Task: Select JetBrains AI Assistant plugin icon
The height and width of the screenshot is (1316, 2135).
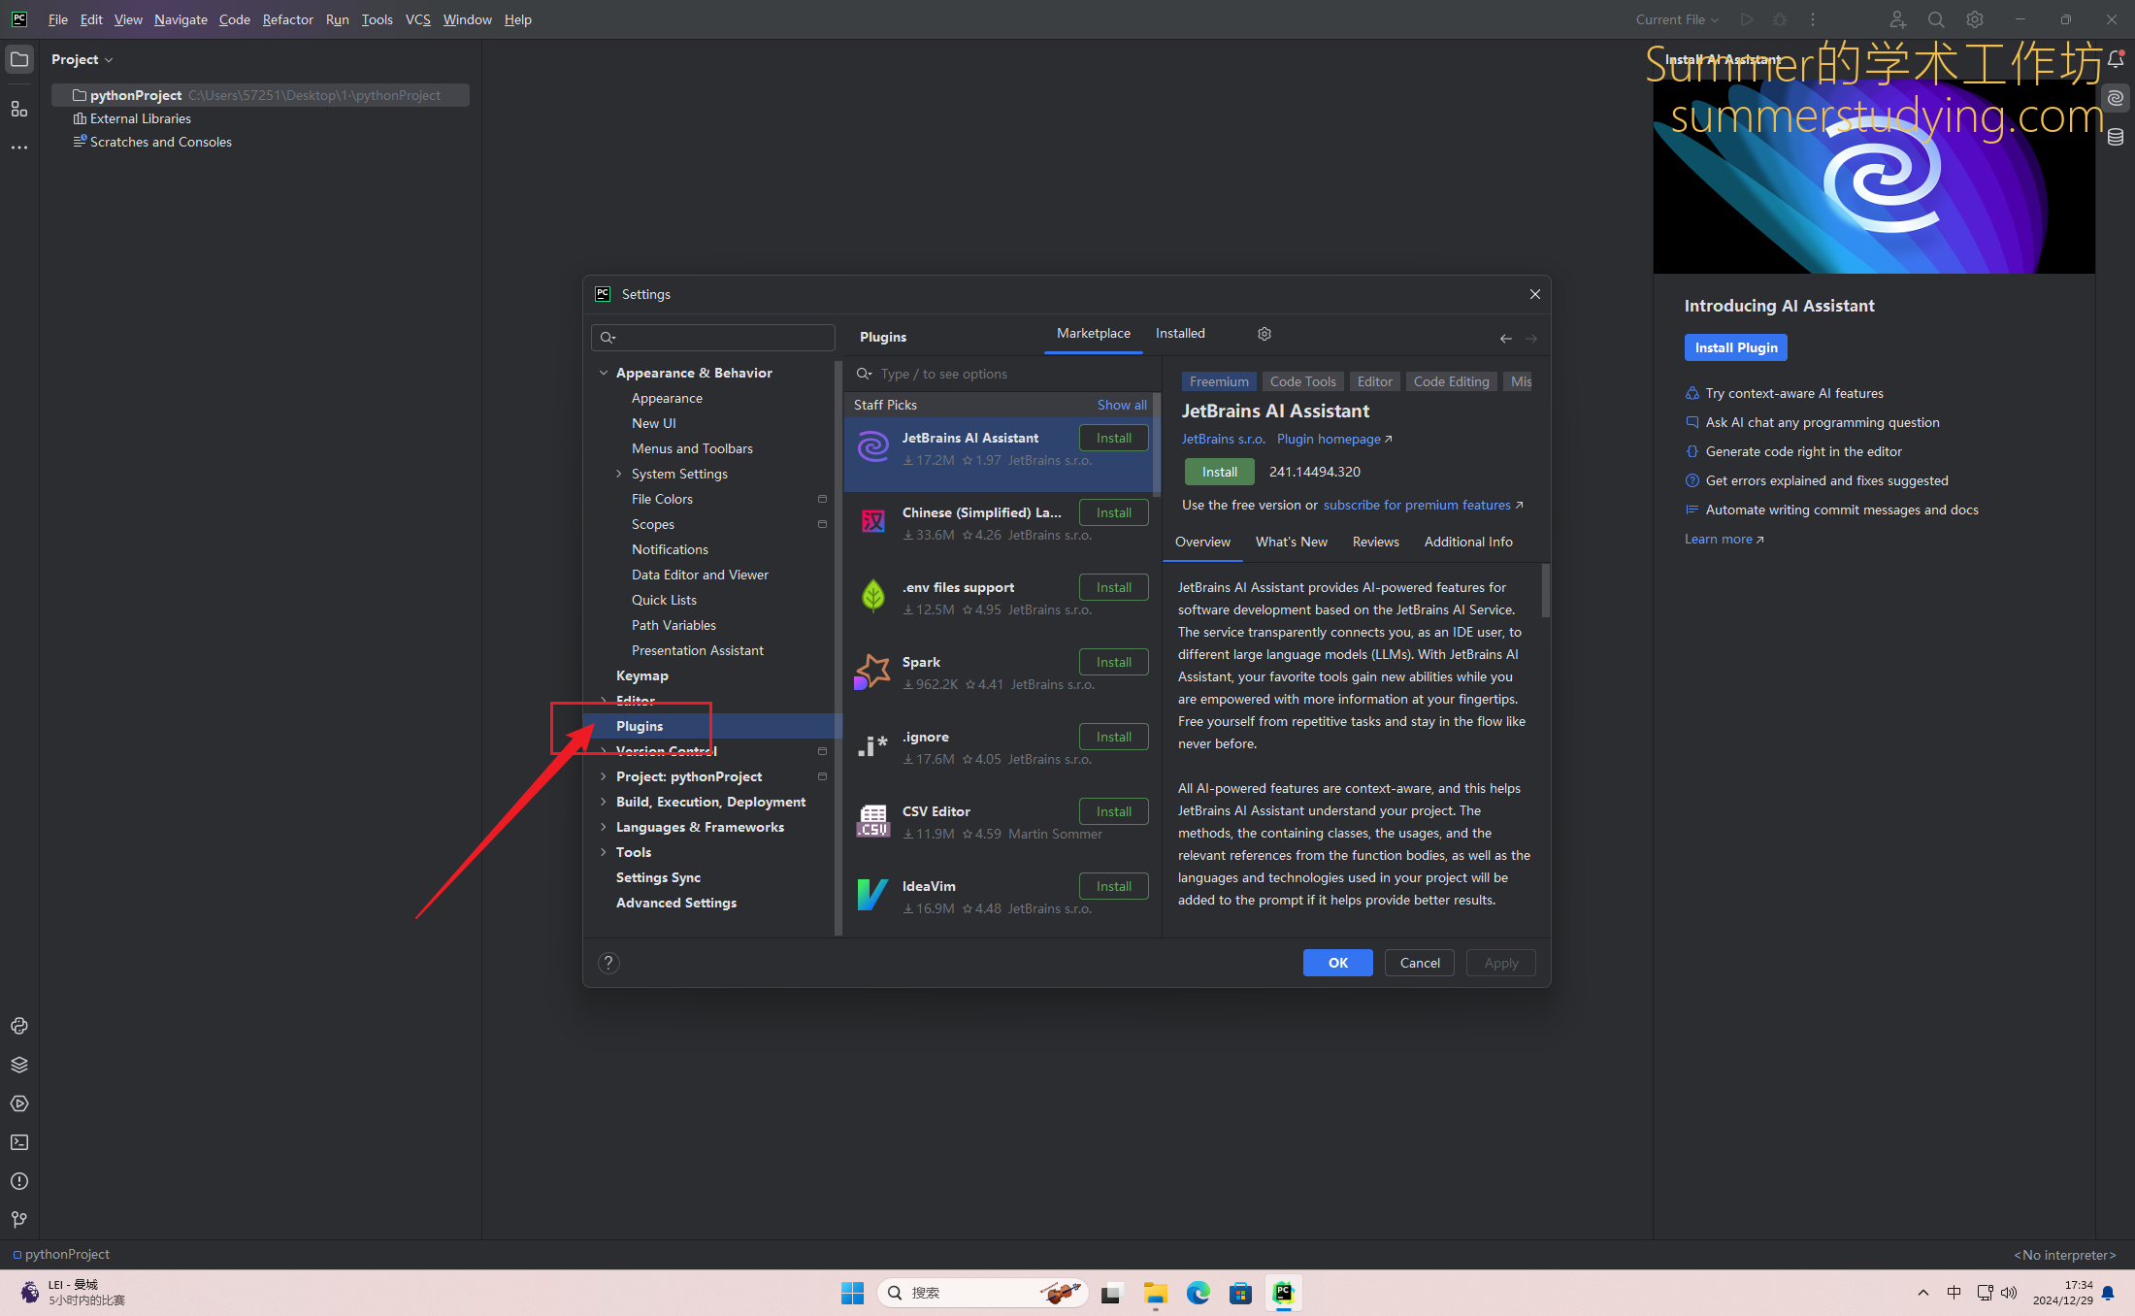Action: [872, 447]
